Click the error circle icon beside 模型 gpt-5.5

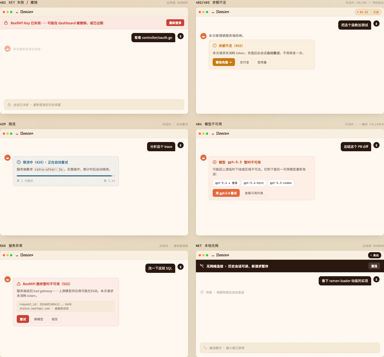(215, 162)
